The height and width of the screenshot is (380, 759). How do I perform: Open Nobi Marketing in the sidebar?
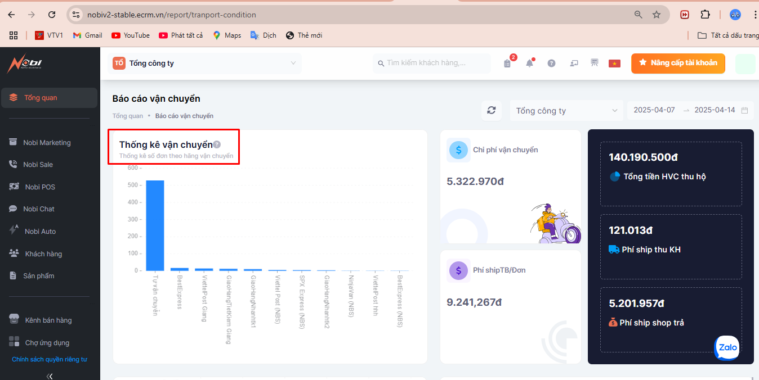[47, 143]
